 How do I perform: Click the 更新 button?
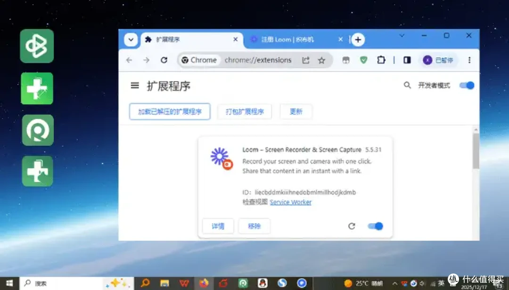coord(296,111)
